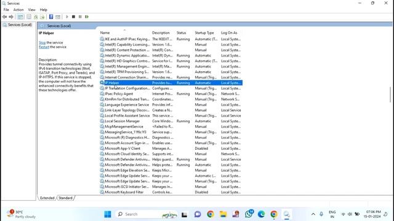Open File Explorer from taskbar
The image size is (394, 221).
(x=223, y=214)
